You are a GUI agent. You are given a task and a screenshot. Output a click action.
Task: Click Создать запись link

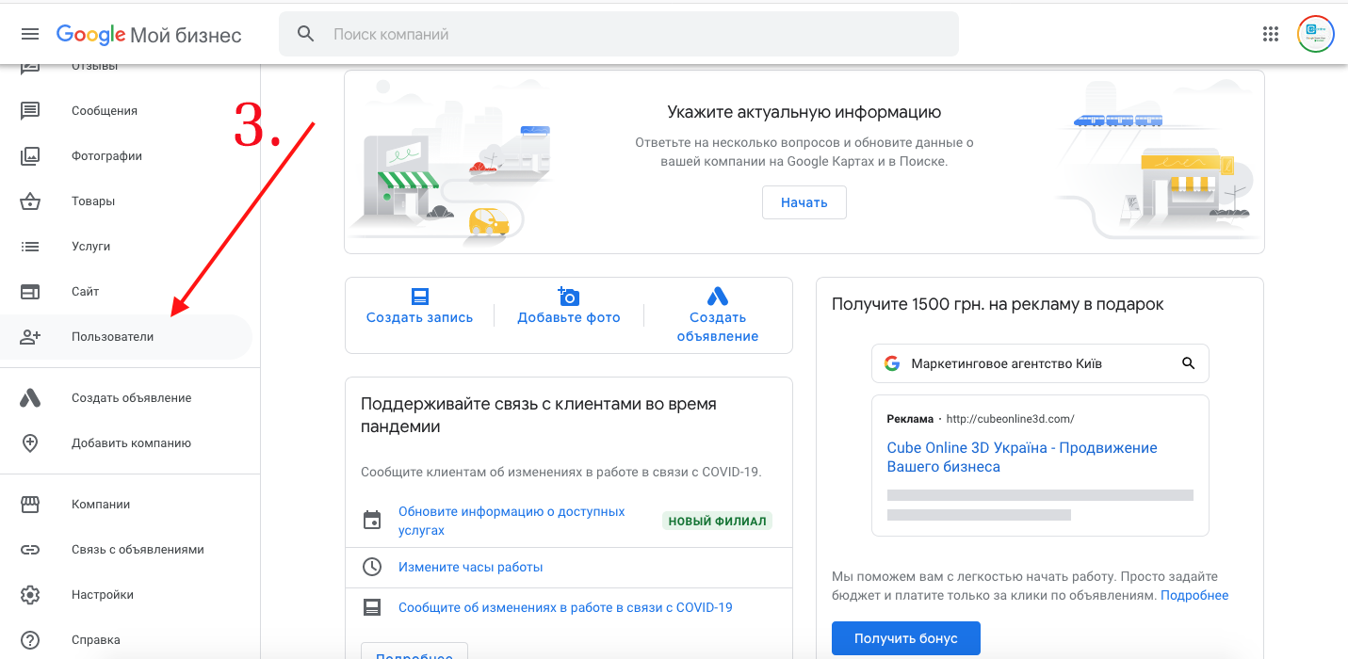[420, 317]
